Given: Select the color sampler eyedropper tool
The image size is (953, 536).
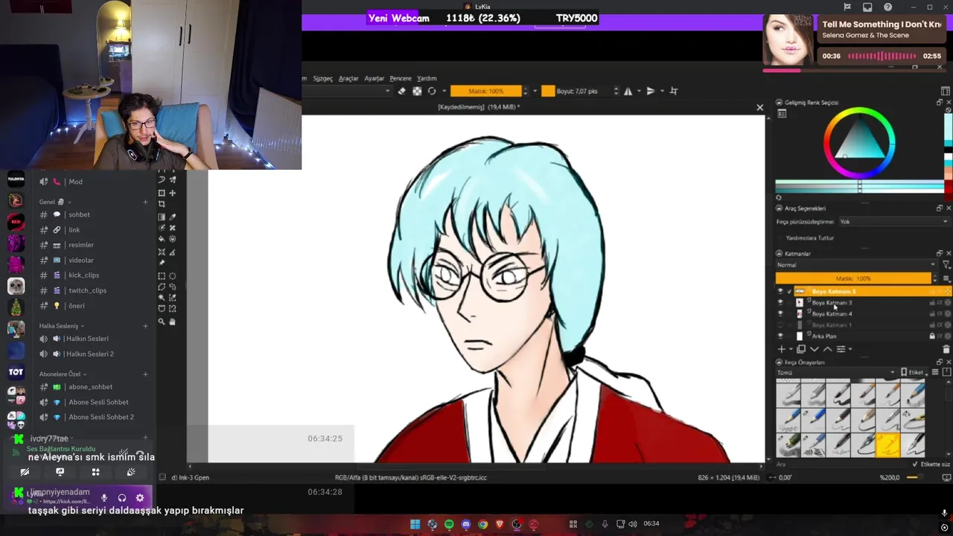Looking at the screenshot, I should pos(173,217).
